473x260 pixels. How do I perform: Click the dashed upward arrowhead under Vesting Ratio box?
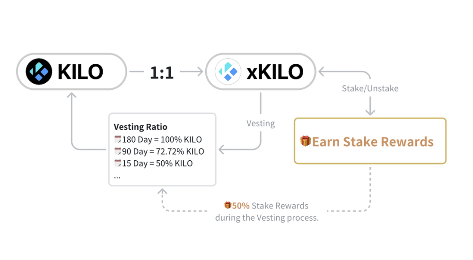162,192
